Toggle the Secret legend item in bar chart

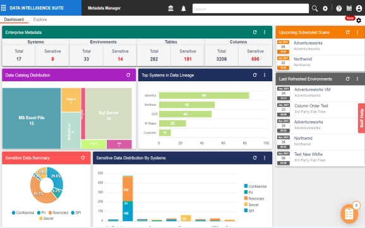click(x=251, y=205)
